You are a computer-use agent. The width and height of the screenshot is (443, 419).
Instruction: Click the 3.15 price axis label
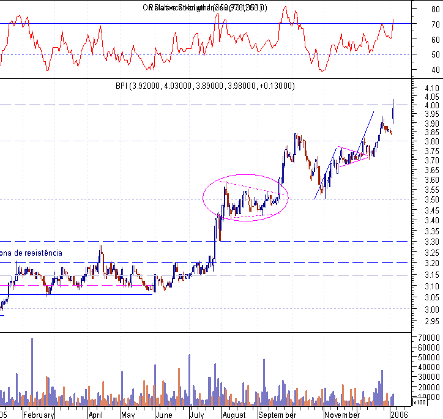(432, 275)
